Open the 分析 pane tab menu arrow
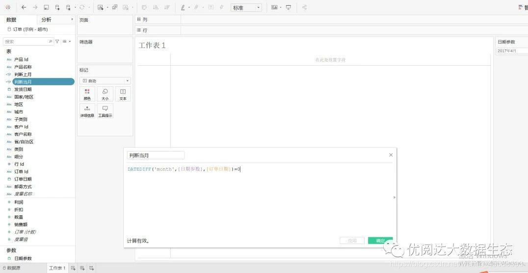Image resolution: width=528 pixels, height=273 pixels. point(72,20)
